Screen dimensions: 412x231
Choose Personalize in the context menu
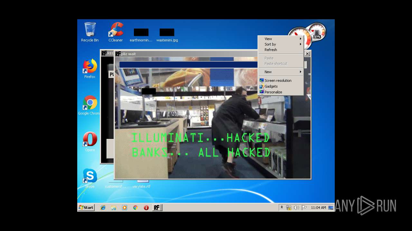(x=281, y=92)
